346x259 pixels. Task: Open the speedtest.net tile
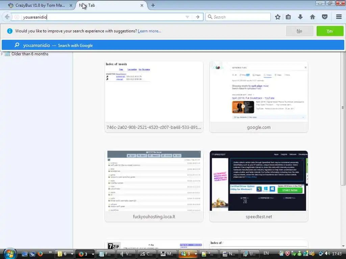(258, 186)
